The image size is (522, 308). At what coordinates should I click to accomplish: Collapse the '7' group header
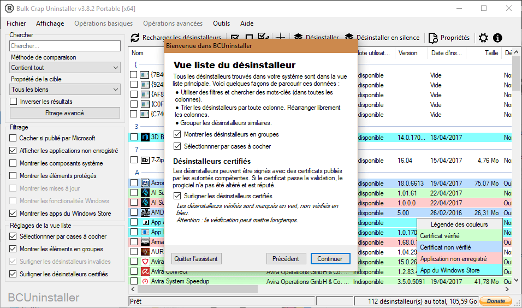pyautogui.click(x=137, y=149)
